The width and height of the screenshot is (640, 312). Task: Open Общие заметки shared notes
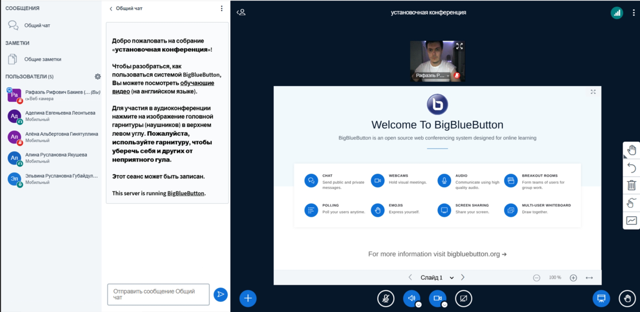43,59
